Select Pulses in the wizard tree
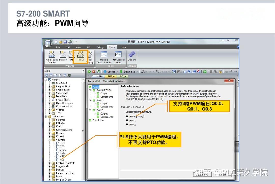This screenshot has height=184, width=275. 95,87
